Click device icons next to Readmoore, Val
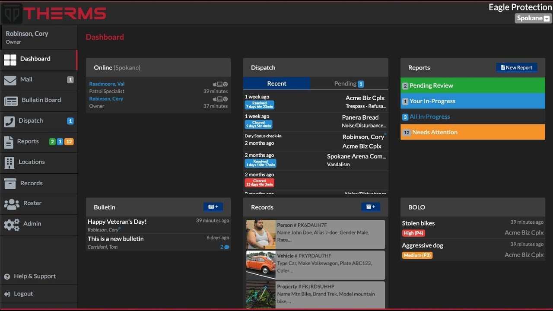 [220, 84]
